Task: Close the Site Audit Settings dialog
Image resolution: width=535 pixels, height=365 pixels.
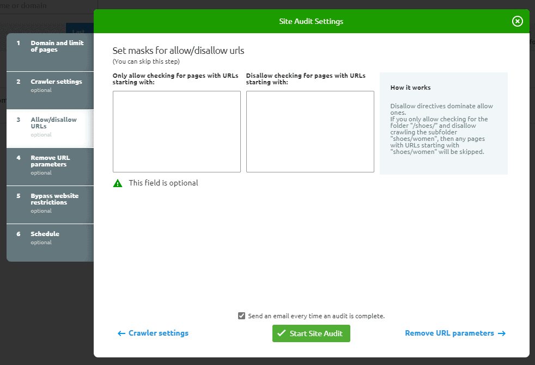Action: pyautogui.click(x=517, y=21)
